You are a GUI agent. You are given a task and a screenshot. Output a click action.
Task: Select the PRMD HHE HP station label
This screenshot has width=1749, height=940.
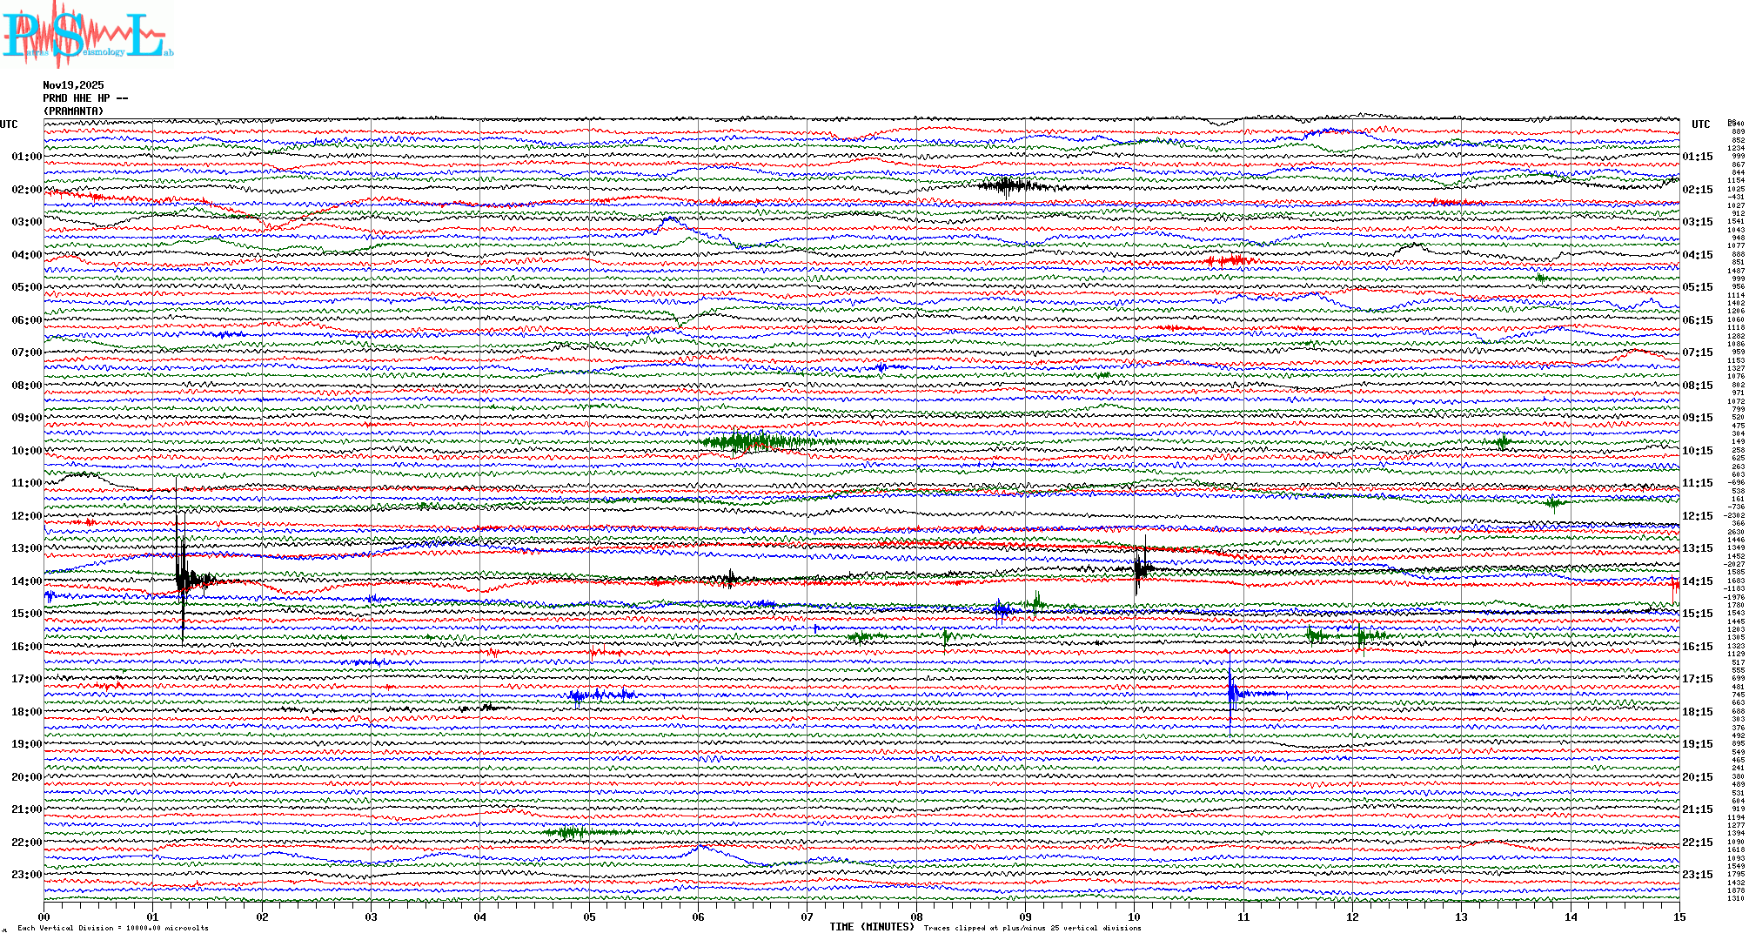[x=84, y=98]
